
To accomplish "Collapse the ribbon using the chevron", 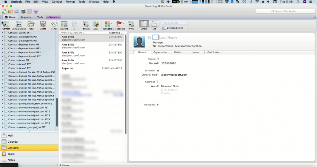I will click(x=315, y=17).
